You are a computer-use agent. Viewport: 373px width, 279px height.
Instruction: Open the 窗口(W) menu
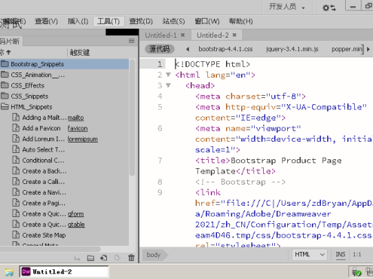point(207,21)
